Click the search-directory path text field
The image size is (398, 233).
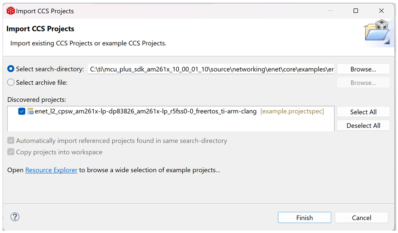pos(211,69)
